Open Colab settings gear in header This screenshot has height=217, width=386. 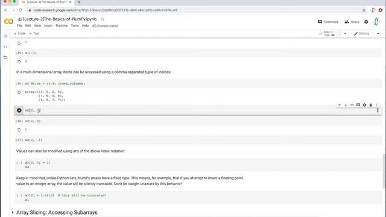366,22
